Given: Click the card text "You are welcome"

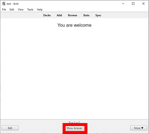Looking at the screenshot, I should pyautogui.click(x=74, y=25).
